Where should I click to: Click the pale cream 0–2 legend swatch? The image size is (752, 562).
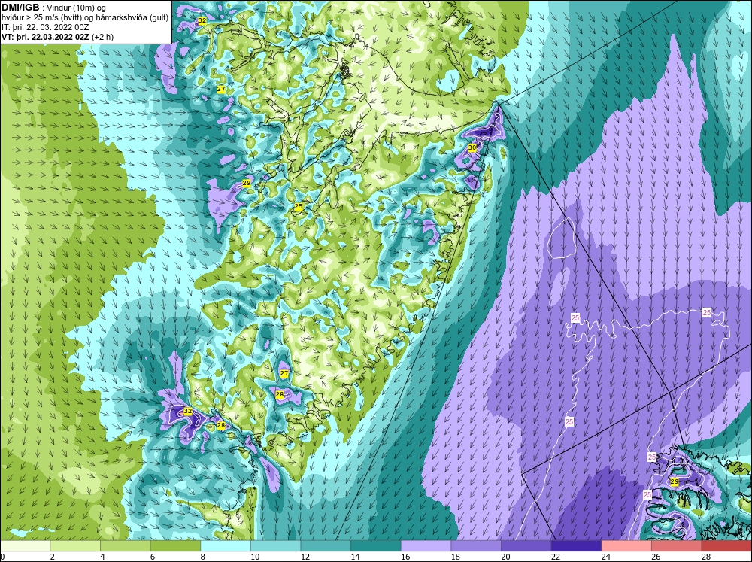click(25, 545)
